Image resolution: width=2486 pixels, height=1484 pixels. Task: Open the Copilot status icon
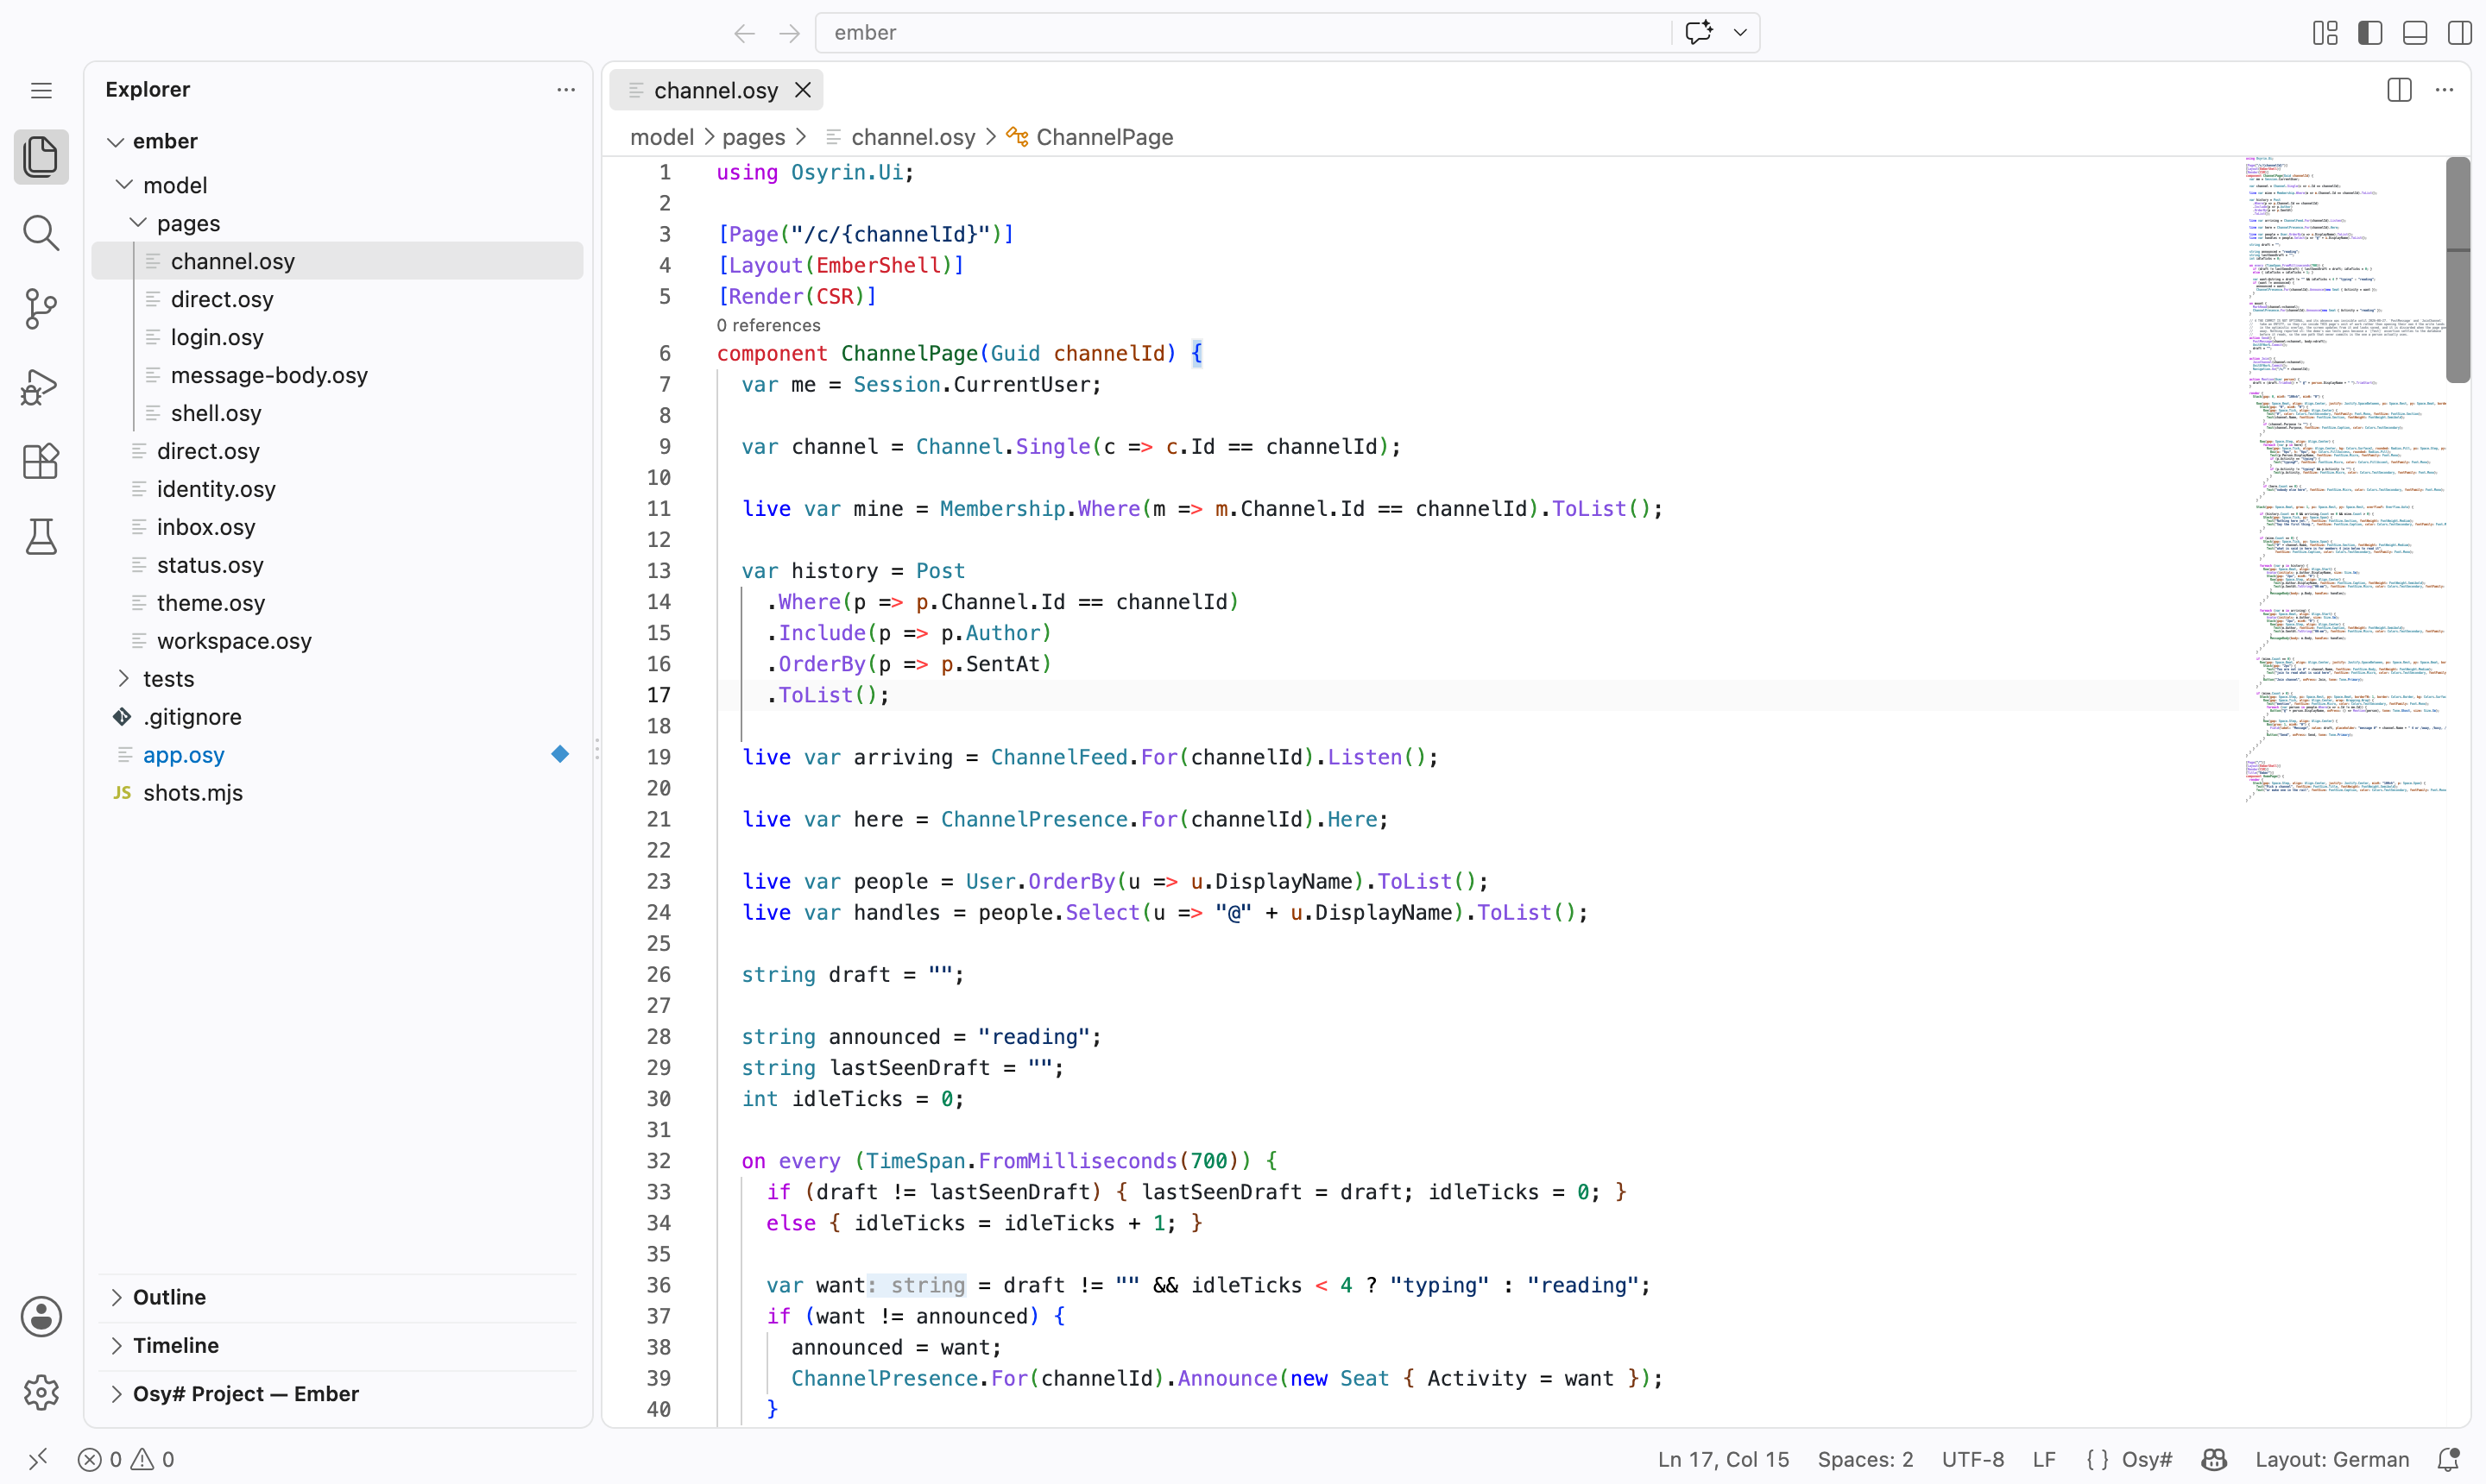(x=2214, y=1460)
